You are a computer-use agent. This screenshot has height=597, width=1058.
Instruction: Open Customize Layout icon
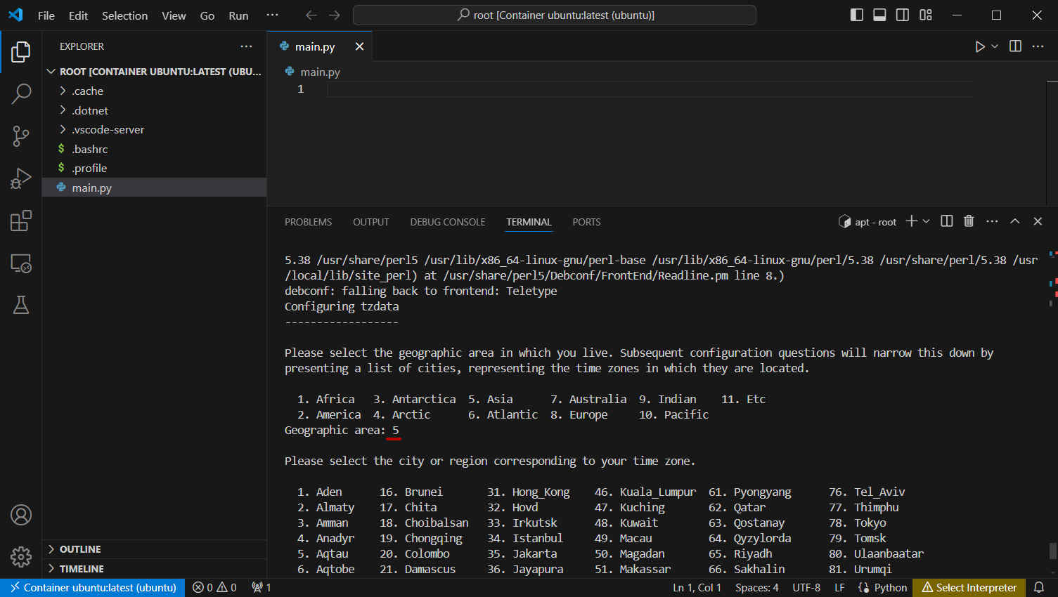tap(926, 15)
